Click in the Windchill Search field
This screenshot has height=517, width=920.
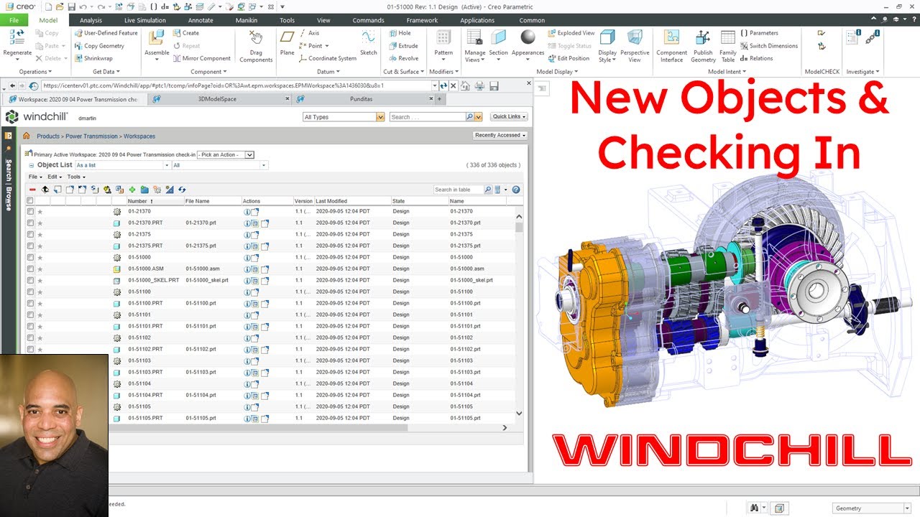pyautogui.click(x=427, y=116)
